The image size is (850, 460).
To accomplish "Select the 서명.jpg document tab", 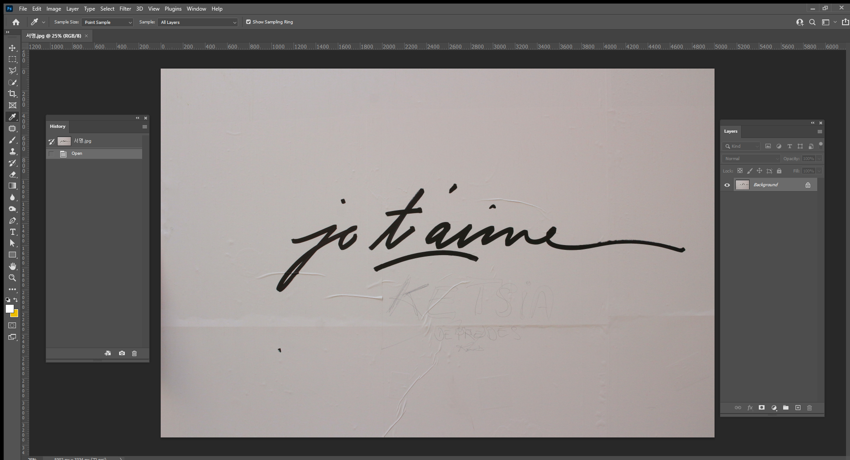I will (54, 36).
